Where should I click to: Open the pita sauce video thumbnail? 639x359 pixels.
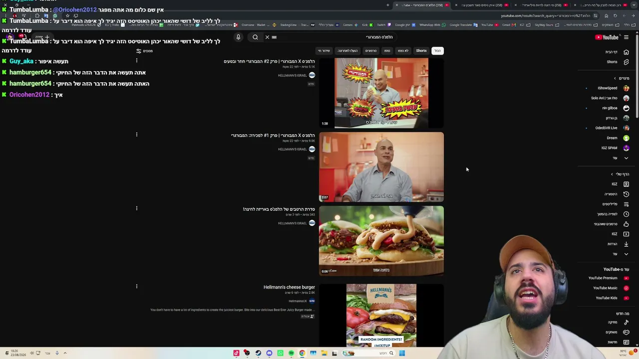(x=381, y=240)
